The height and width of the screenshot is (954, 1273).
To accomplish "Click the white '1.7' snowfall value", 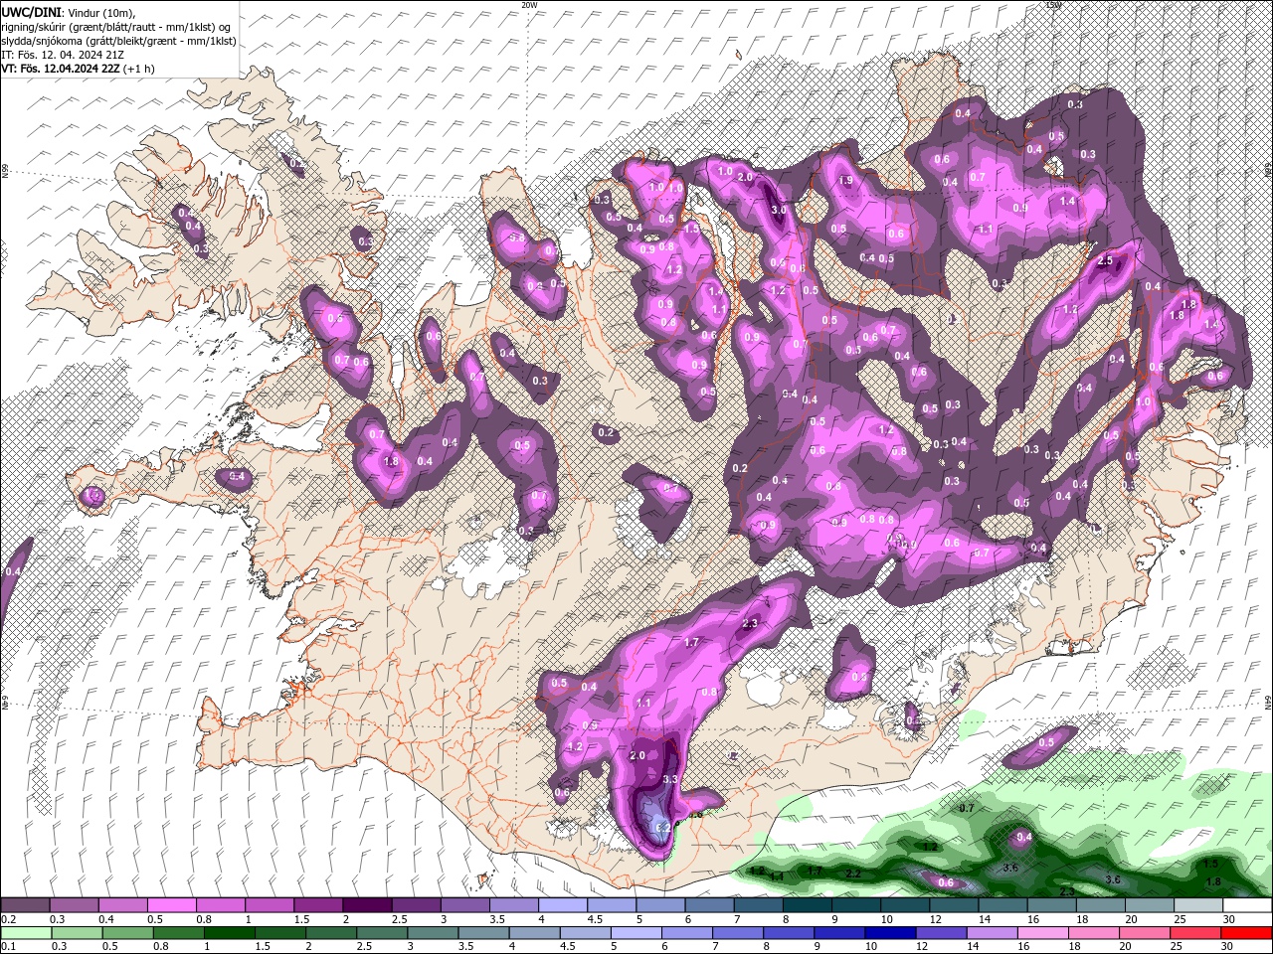I will pyautogui.click(x=692, y=642).
